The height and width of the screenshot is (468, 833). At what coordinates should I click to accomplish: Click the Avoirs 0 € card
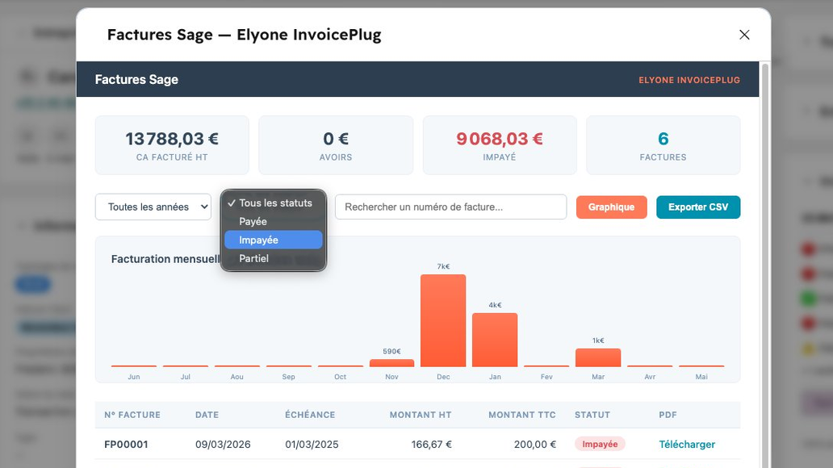point(336,145)
